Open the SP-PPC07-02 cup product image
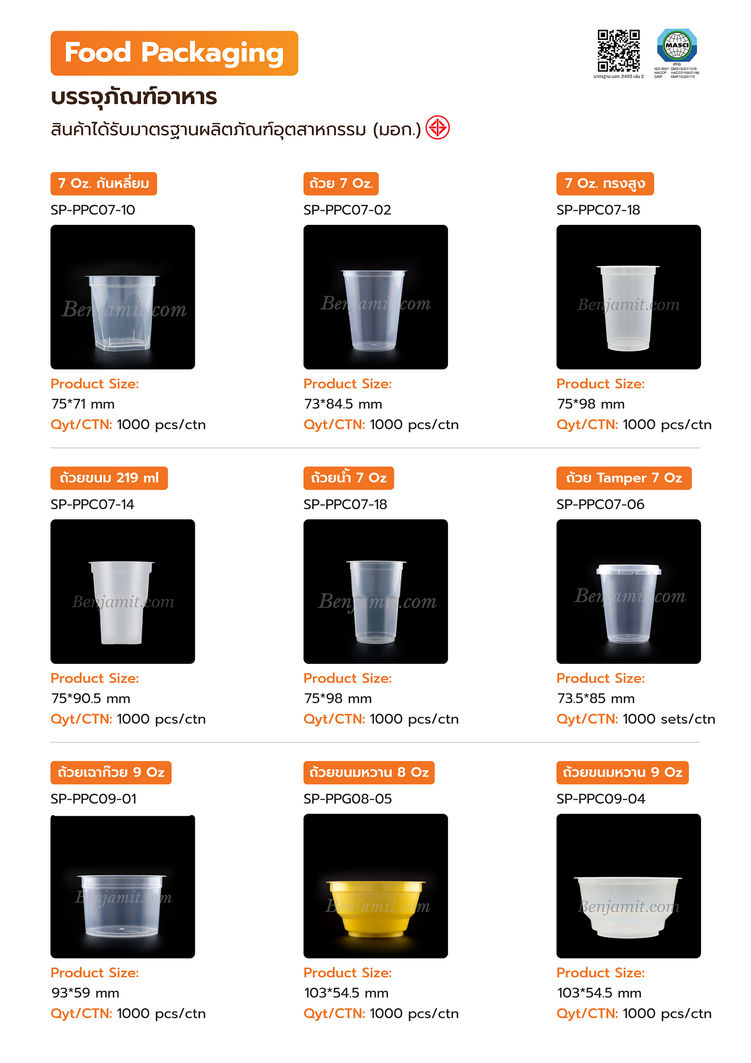Screen dimensions: 751x1063 click(375, 297)
